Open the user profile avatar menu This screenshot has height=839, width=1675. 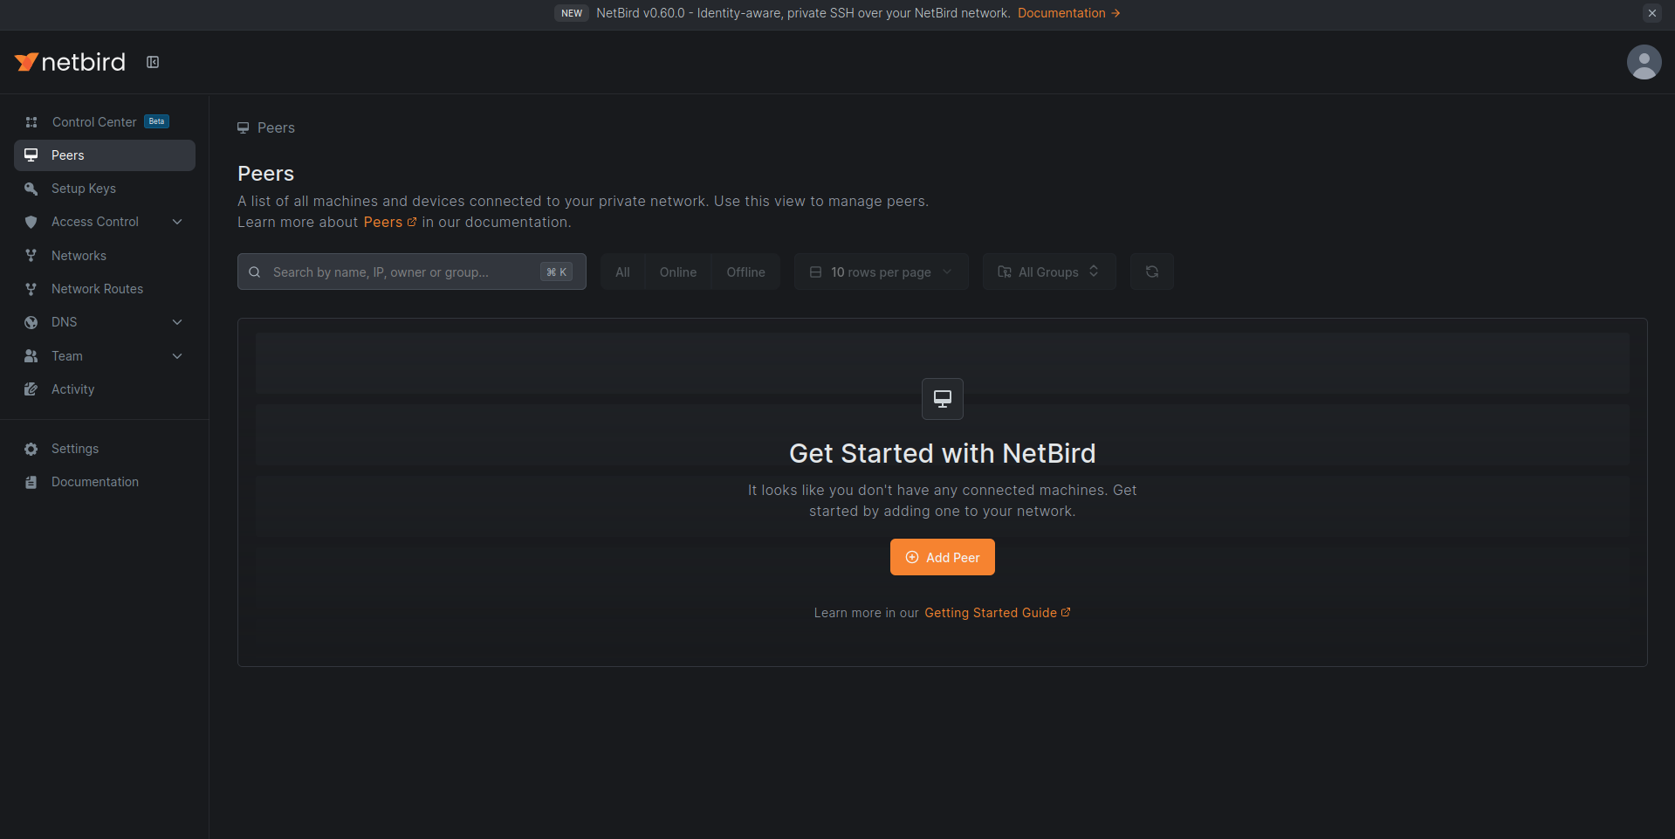coord(1644,62)
